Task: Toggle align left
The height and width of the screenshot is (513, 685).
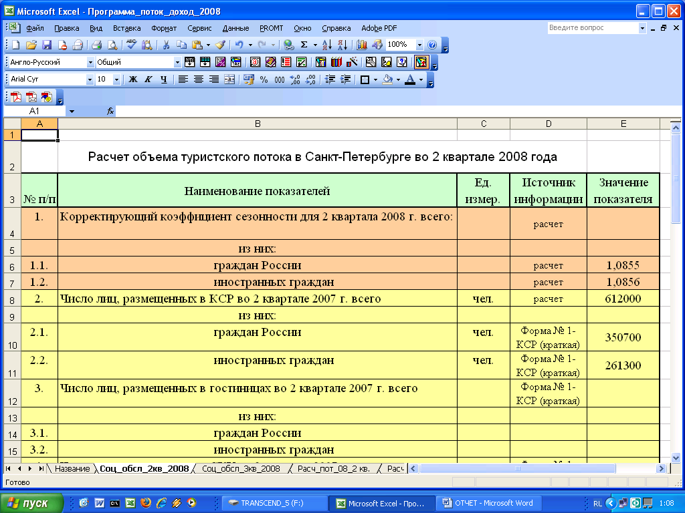Action: click(x=183, y=79)
